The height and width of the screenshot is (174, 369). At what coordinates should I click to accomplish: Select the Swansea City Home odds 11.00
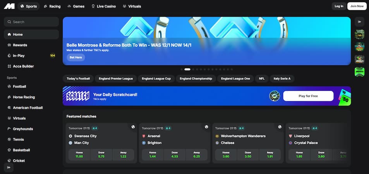[x=79, y=155]
